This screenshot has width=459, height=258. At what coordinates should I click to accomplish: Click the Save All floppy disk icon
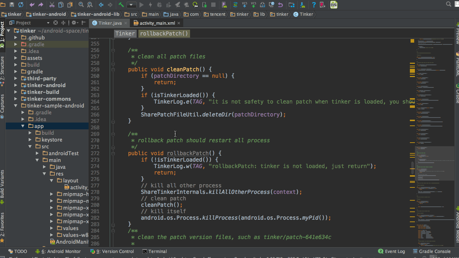click(x=12, y=5)
